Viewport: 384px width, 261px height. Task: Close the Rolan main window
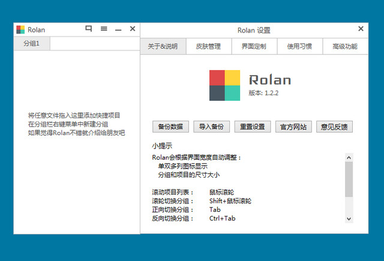133,29
